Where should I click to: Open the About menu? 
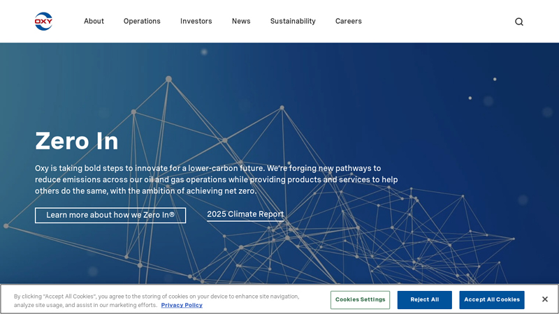[x=94, y=21]
